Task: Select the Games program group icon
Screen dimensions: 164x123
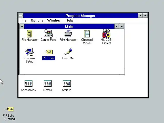Action: [48, 84]
